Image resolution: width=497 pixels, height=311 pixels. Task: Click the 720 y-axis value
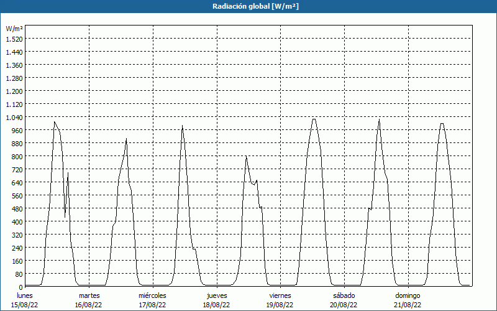(x=17, y=169)
